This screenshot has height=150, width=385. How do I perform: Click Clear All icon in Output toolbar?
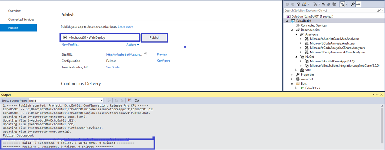click(x=130, y=100)
